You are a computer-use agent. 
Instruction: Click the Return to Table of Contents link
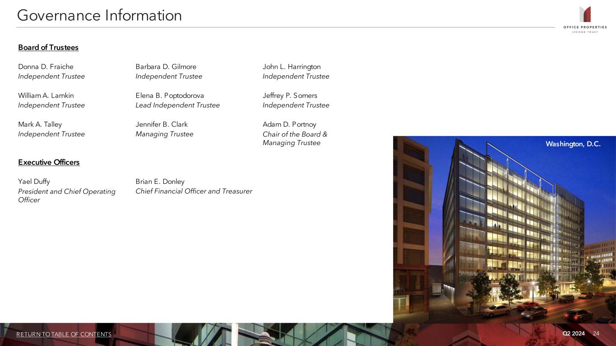(64, 334)
